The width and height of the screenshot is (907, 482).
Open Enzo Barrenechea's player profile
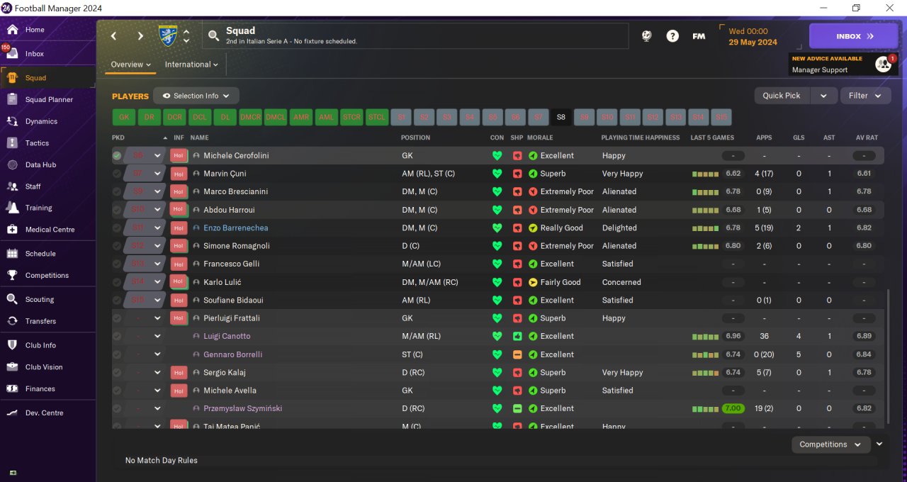tap(236, 228)
